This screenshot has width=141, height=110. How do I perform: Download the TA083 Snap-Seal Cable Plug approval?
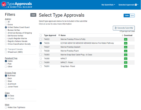(x=125, y=55)
